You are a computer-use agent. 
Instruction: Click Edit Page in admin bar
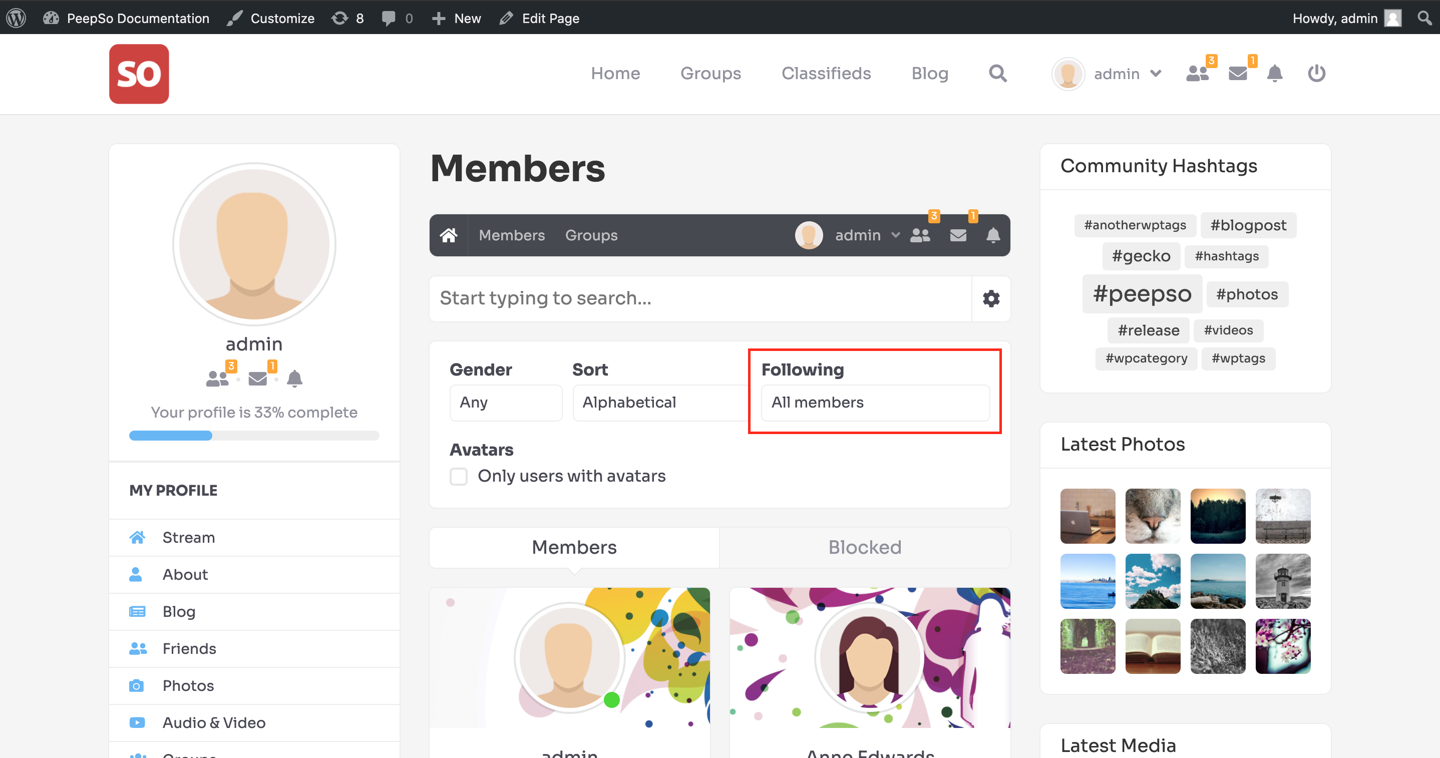tap(539, 18)
